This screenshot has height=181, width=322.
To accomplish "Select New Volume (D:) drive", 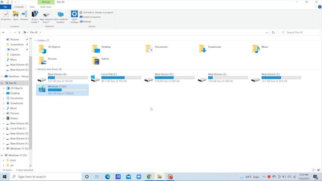I will (x=169, y=77).
